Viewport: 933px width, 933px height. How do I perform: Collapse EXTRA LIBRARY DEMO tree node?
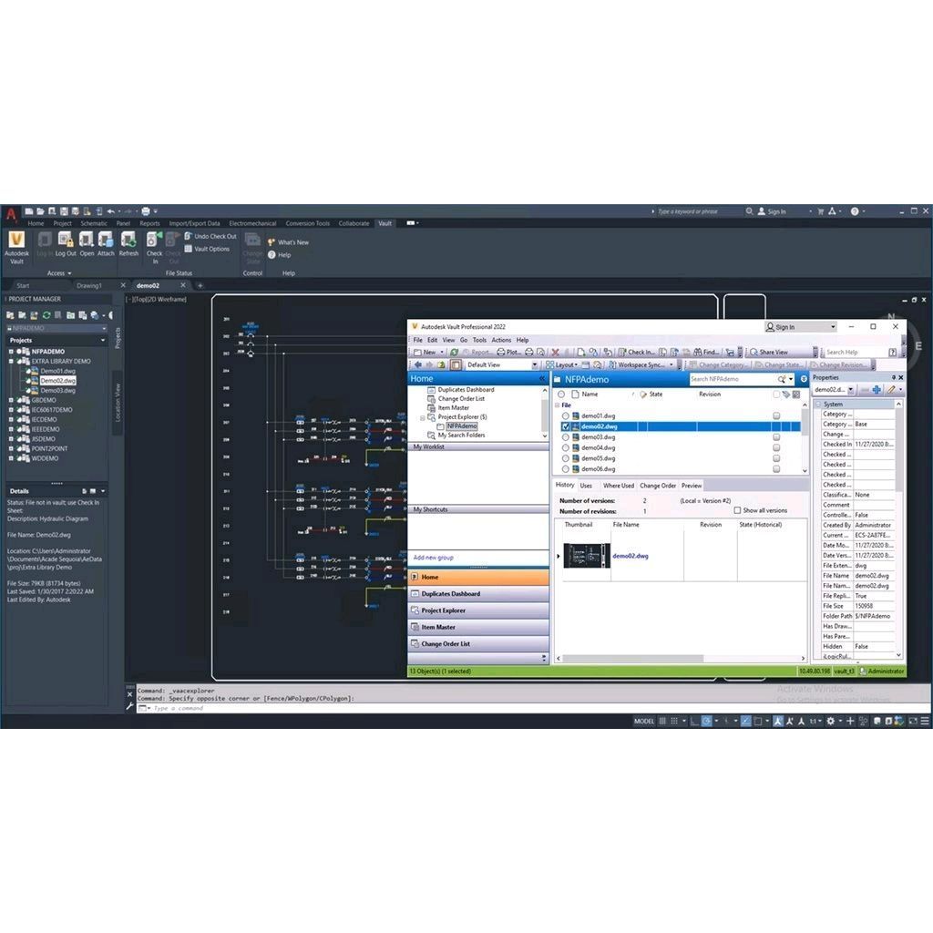11,361
